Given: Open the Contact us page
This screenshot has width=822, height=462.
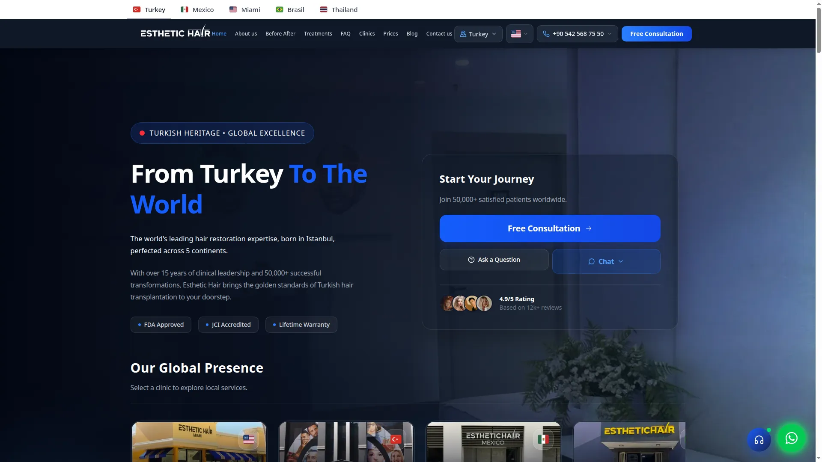Looking at the screenshot, I should (439, 34).
